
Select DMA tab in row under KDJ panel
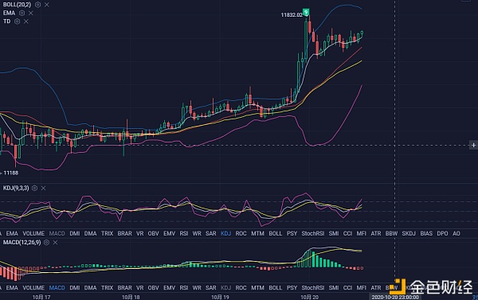pyautogui.click(x=91, y=234)
